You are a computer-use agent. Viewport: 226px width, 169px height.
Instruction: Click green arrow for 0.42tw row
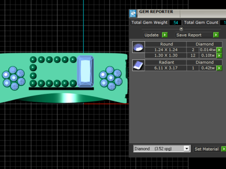click(x=219, y=68)
